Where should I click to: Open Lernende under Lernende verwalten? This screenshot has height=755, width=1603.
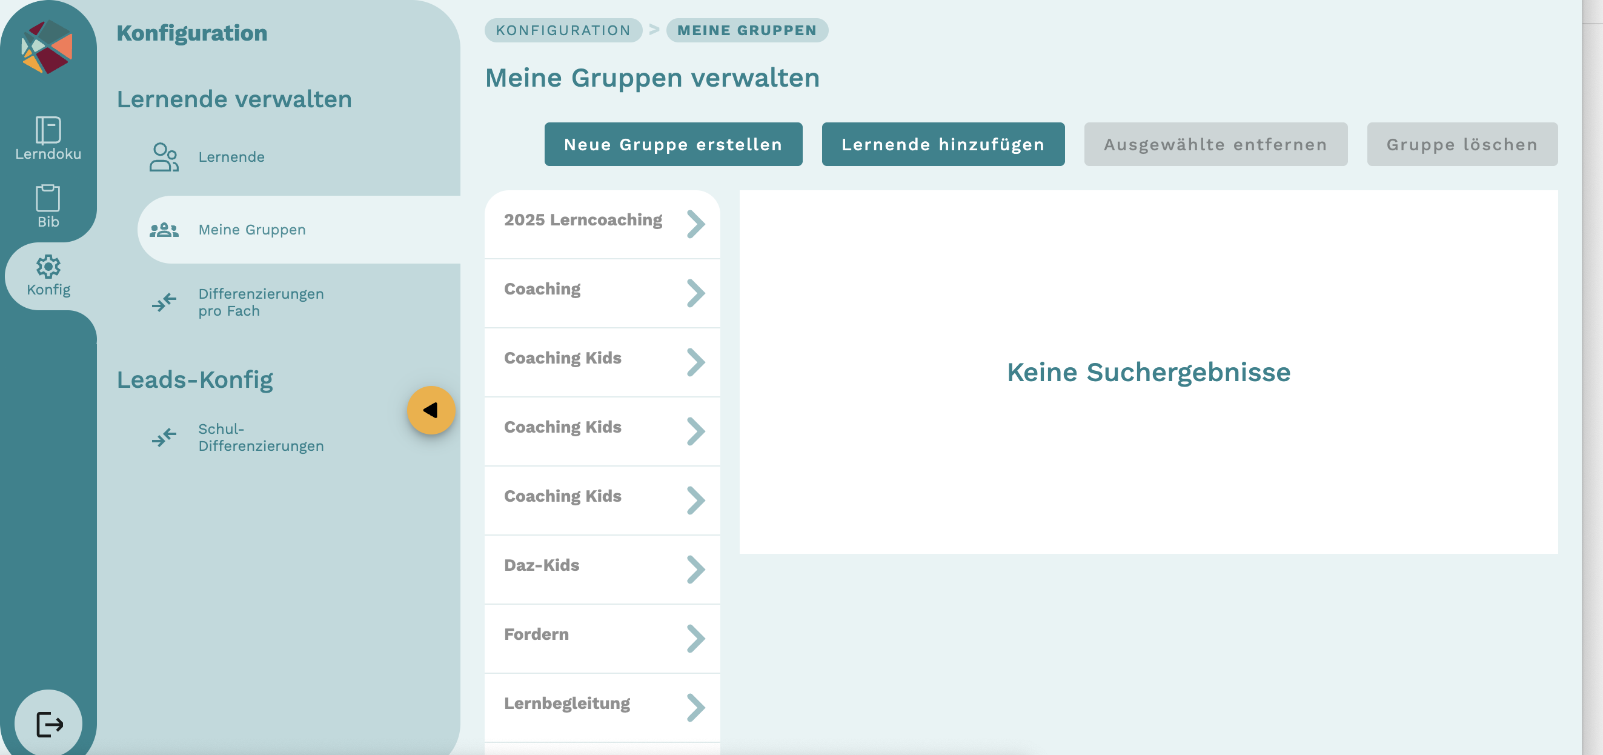pyautogui.click(x=231, y=156)
